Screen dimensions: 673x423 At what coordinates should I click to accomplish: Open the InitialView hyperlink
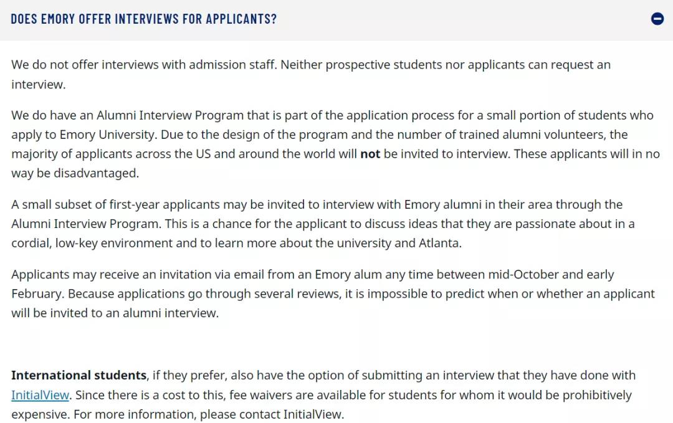click(x=40, y=395)
